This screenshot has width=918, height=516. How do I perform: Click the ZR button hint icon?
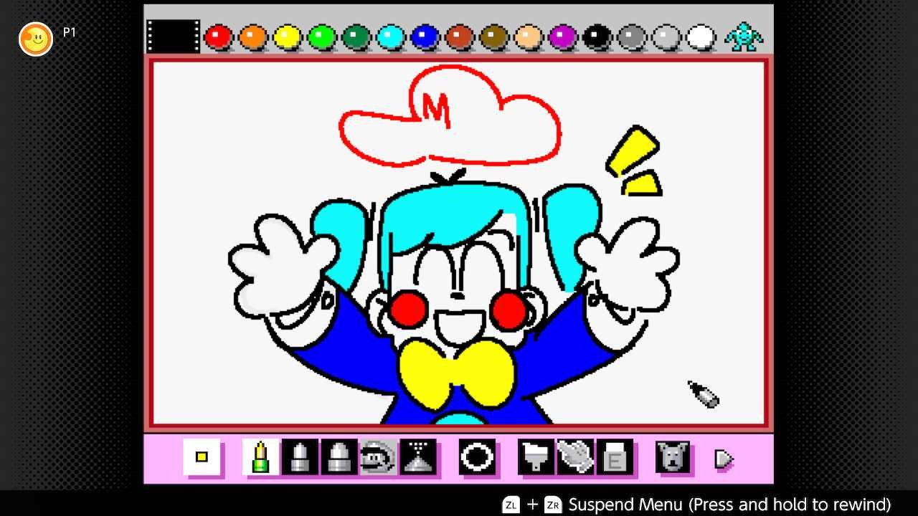[553, 505]
